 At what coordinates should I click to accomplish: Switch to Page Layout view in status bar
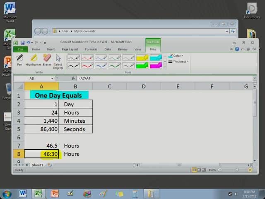pos(199,170)
